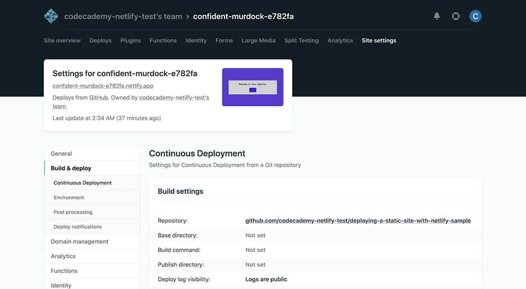
Task: Click the site preview thumbnail
Action: [253, 87]
